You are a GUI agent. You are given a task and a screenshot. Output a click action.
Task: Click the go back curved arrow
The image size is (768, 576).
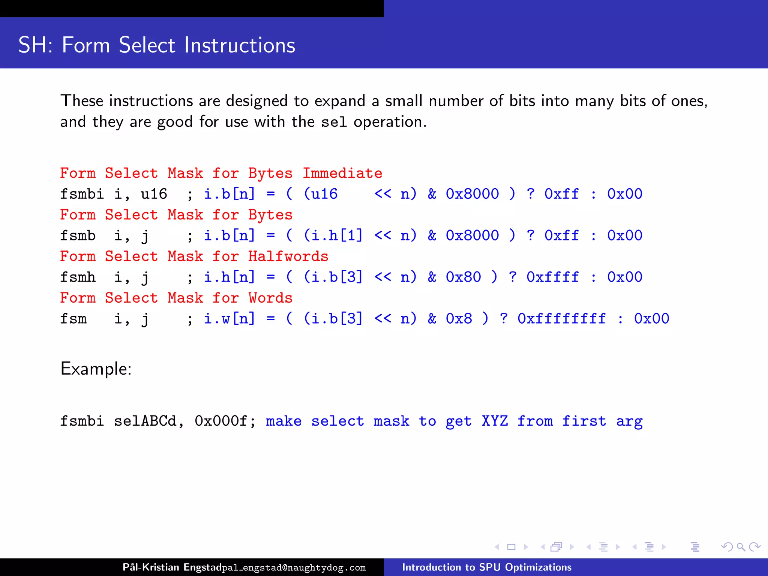pyautogui.click(x=727, y=547)
